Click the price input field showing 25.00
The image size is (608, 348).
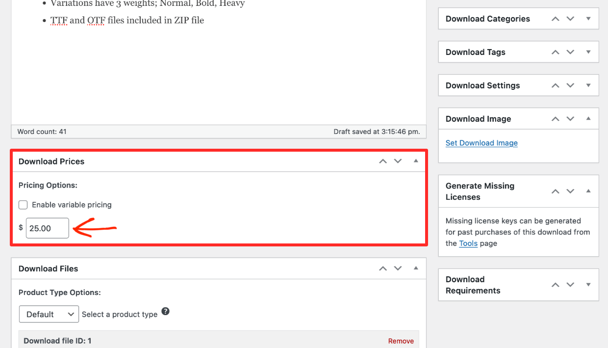click(x=48, y=228)
